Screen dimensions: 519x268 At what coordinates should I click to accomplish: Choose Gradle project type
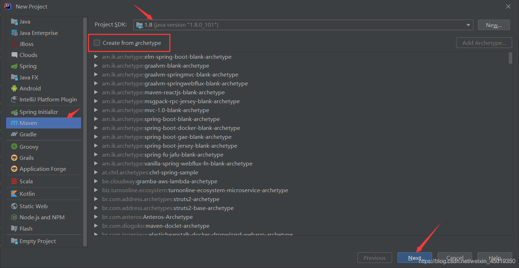pos(43,134)
